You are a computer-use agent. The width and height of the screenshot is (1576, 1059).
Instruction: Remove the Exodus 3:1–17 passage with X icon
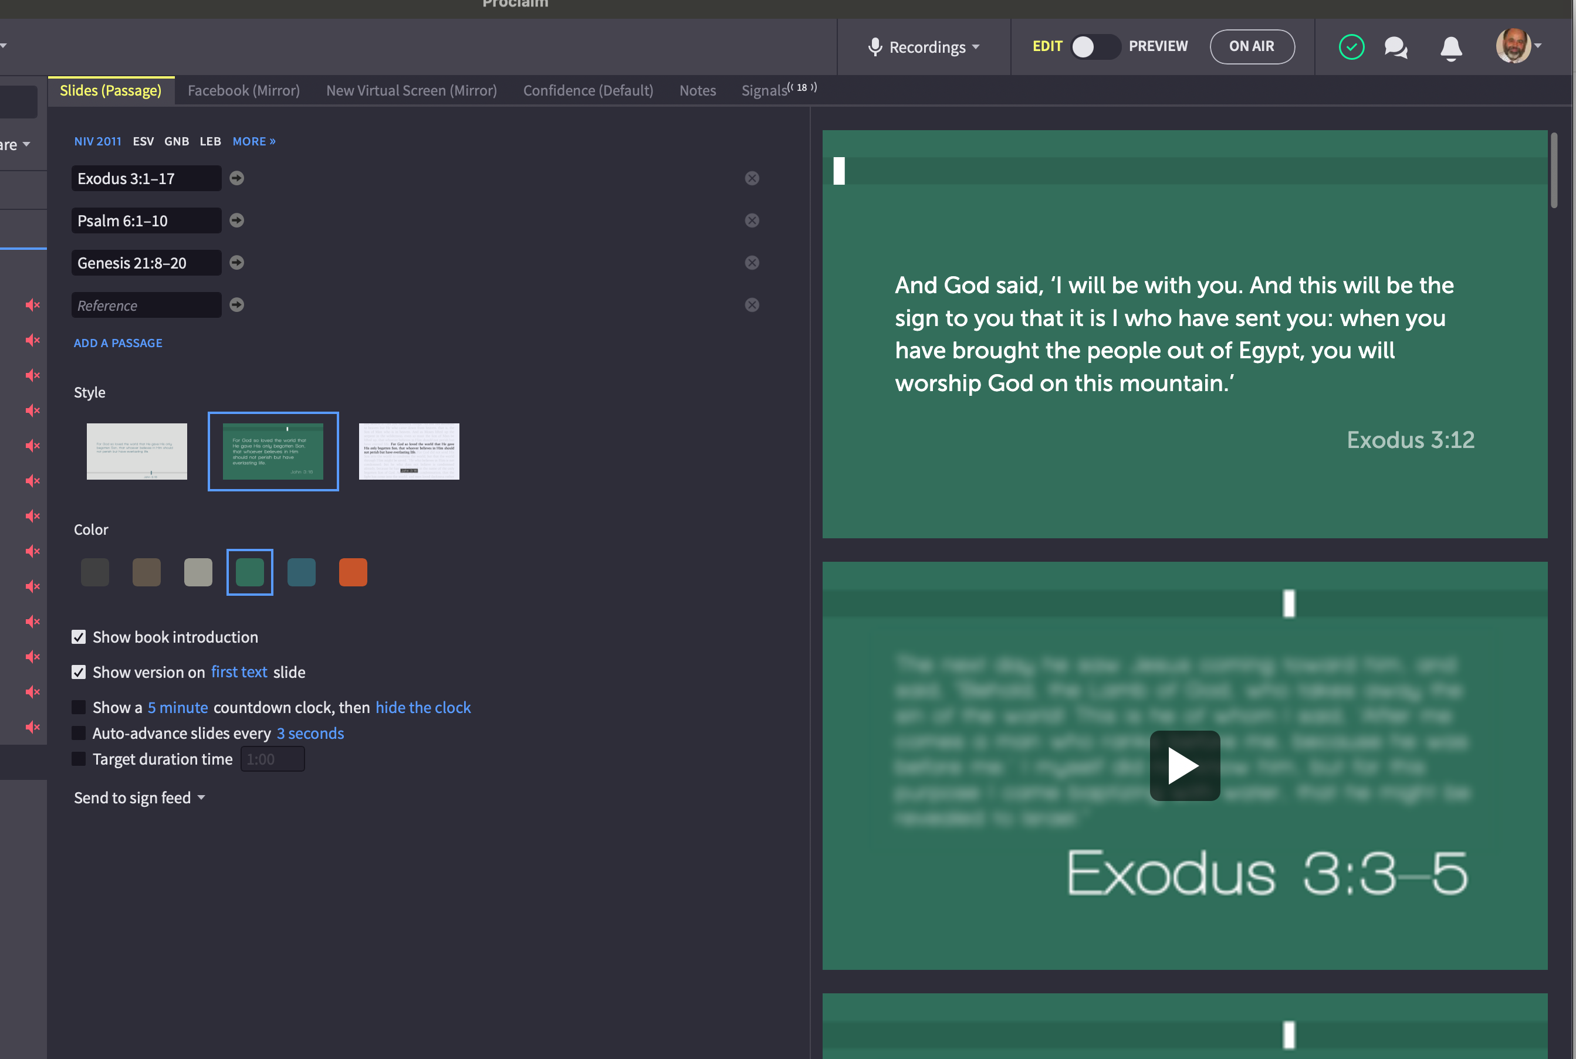point(752,178)
